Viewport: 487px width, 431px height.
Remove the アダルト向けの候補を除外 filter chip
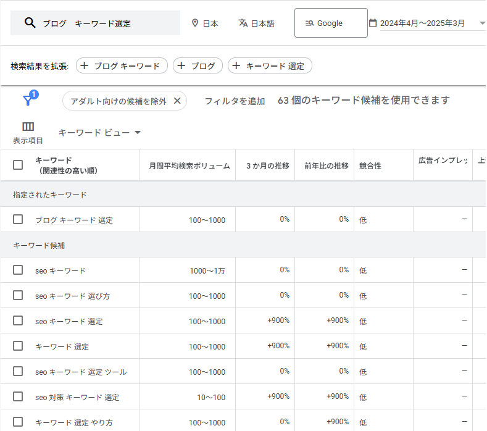pyautogui.click(x=177, y=101)
